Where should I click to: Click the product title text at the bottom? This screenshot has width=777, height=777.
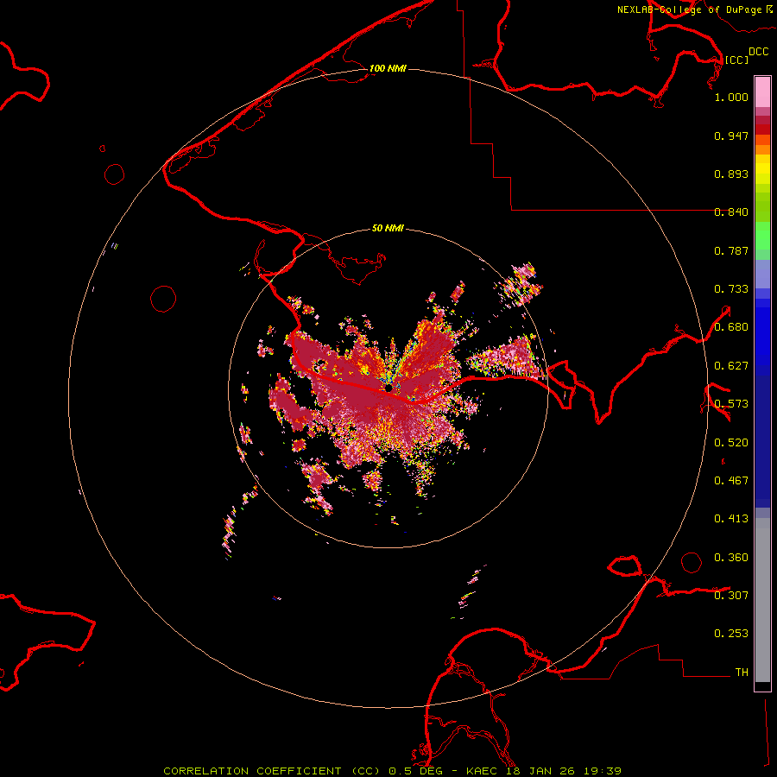pos(392,771)
